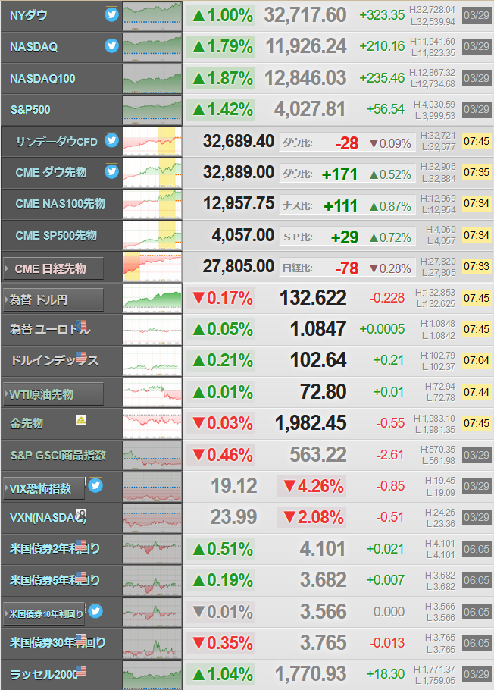This screenshot has width=494, height=690.
Task: Click the Twitter icon beside NYダウ
Action: pos(111,15)
